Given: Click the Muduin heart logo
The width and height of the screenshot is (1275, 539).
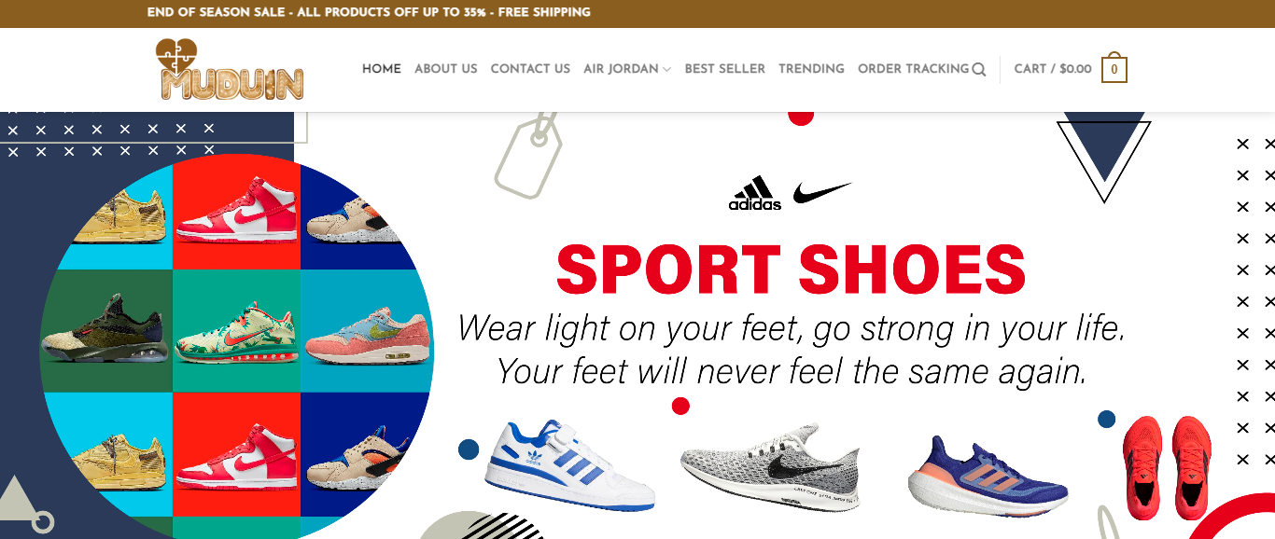Looking at the screenshot, I should click(x=230, y=70).
